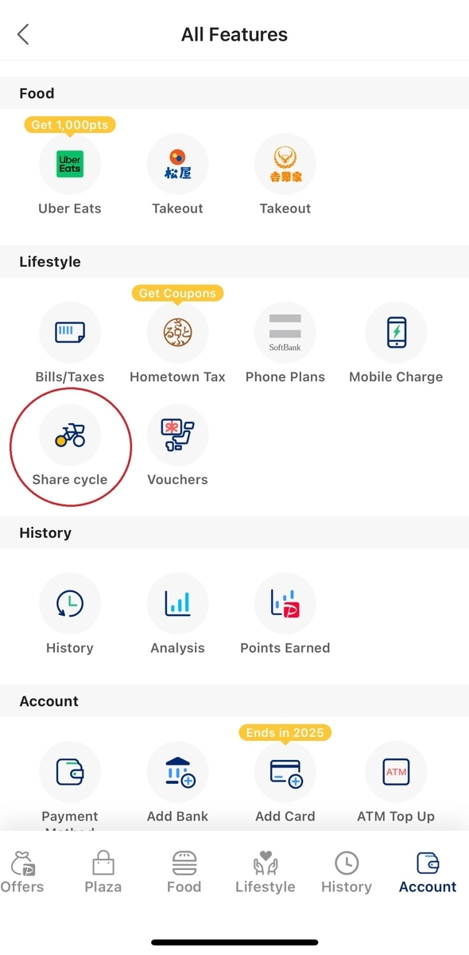Switch to the Lifestyle tab
Screen dimensions: 469x955
tap(265, 872)
